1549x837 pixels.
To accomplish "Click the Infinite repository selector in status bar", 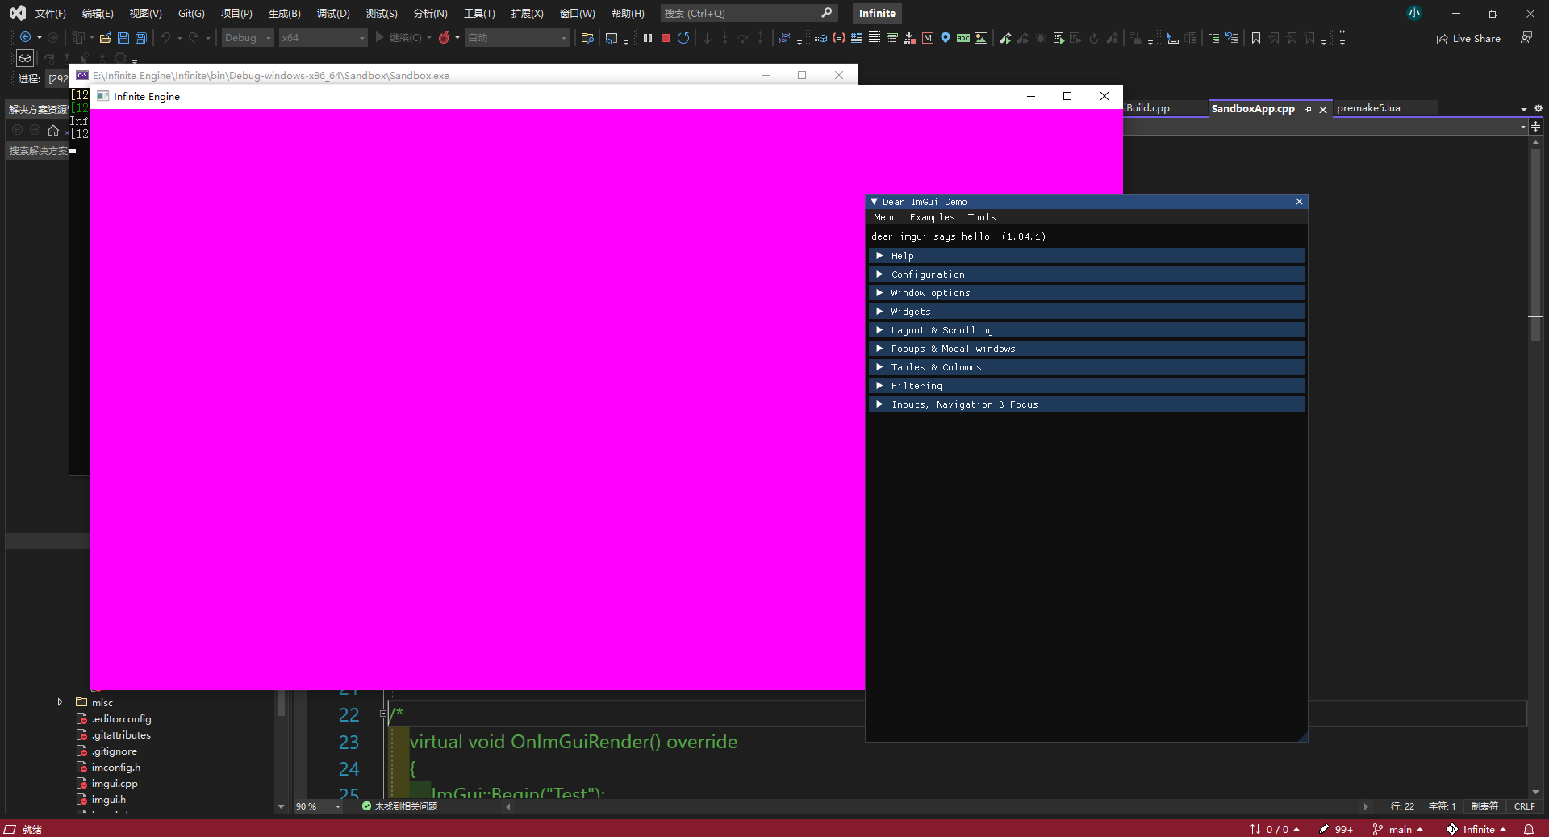I will 1476,829.
